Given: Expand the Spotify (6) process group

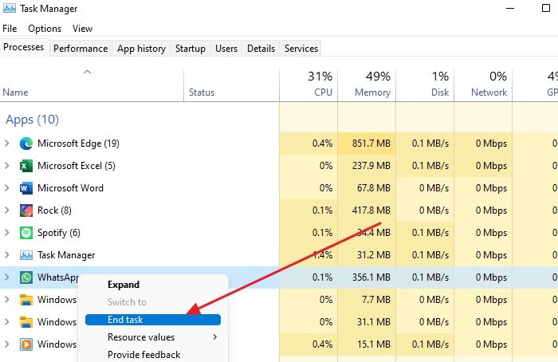Looking at the screenshot, I should pos(6,233).
